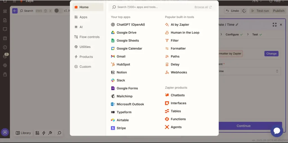288x143 pixels.
Task: Click the back arrow icon in the editor
Action: pyautogui.click(x=15, y=11)
